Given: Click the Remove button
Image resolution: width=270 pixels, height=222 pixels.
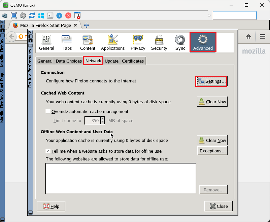Looking at the screenshot, I should coord(213,190).
